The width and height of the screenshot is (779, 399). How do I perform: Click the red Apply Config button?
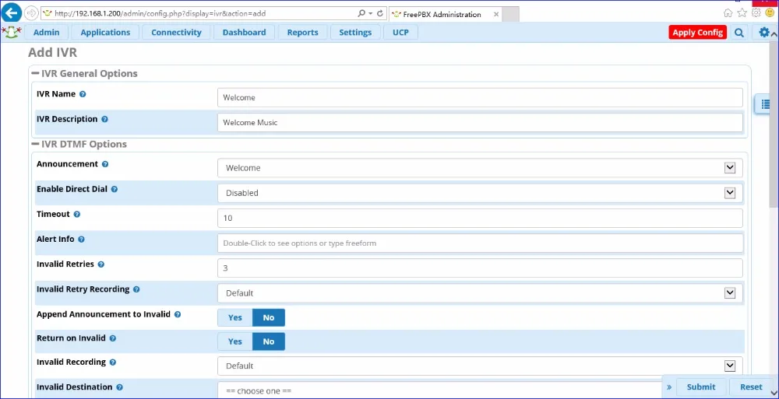697,32
